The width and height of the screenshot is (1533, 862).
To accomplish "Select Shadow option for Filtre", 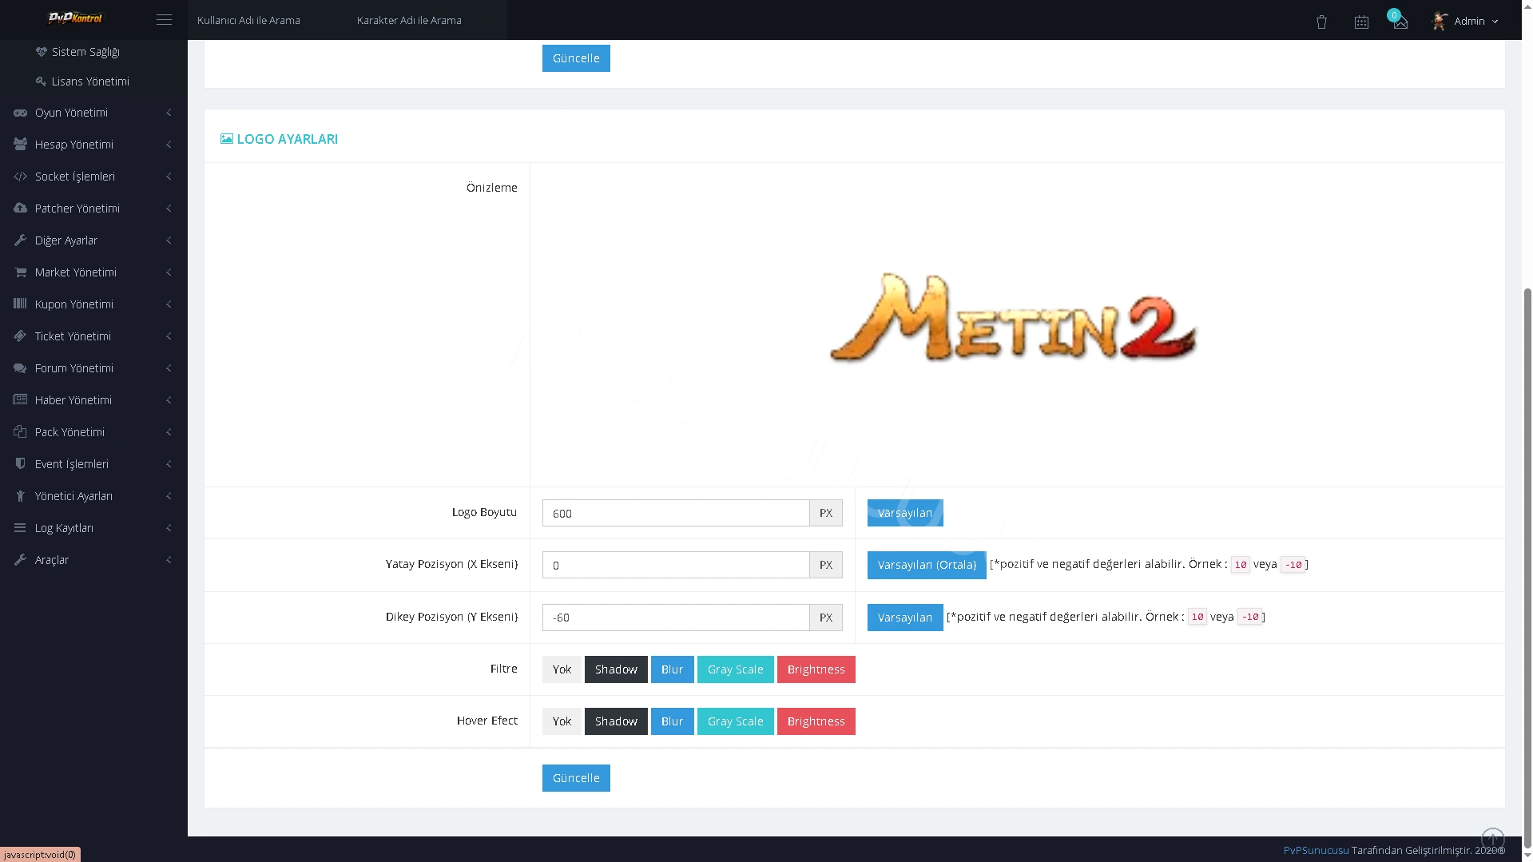I will tap(616, 669).
